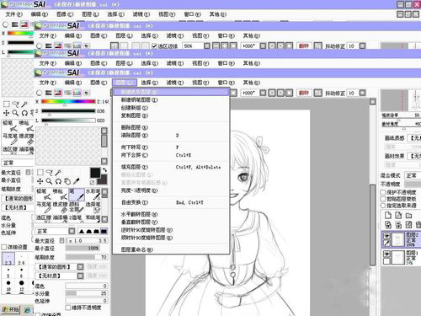Select the 马克笔 marker brush
This screenshot has width=421, height=316.
pyautogui.click(x=43, y=207)
